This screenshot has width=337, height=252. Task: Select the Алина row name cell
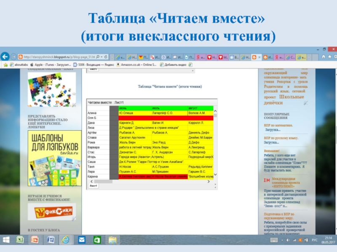(98, 113)
